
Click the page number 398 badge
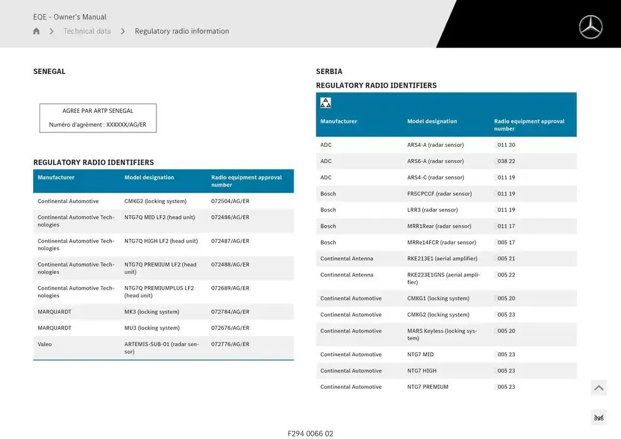point(598,418)
